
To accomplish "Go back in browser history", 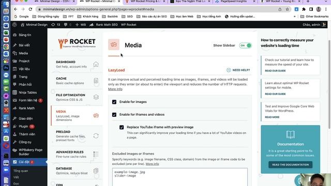I will point(16,9).
